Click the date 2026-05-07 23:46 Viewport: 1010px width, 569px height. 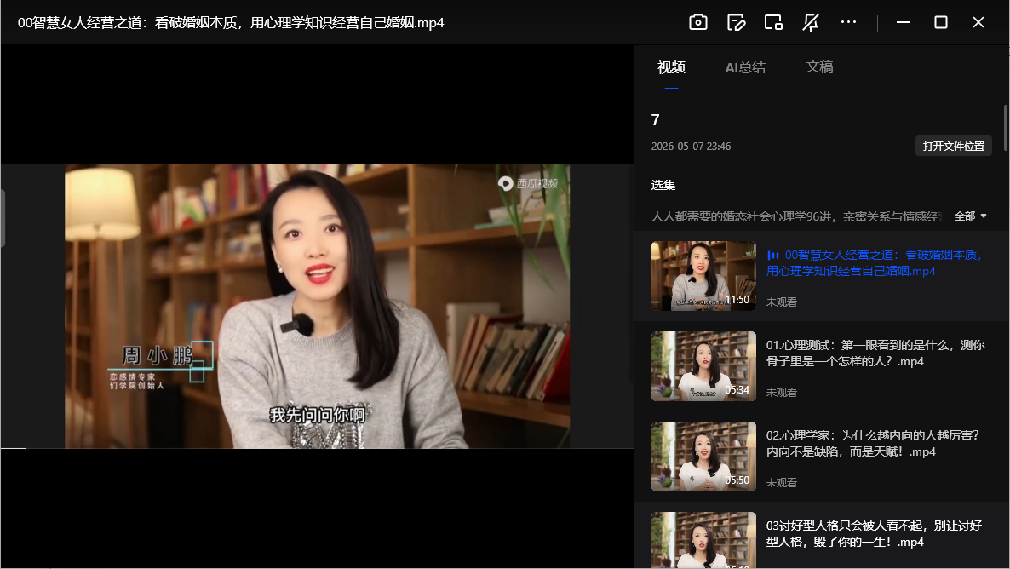[x=691, y=147]
